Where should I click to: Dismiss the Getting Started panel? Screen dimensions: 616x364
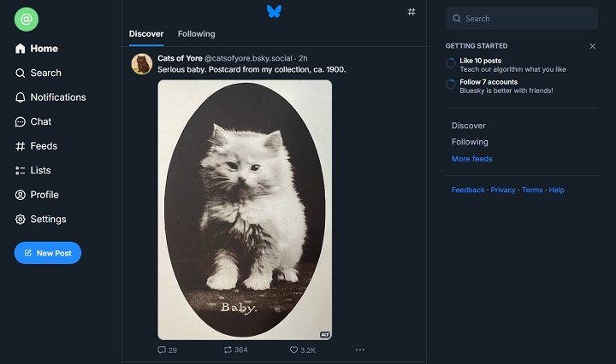click(x=593, y=46)
